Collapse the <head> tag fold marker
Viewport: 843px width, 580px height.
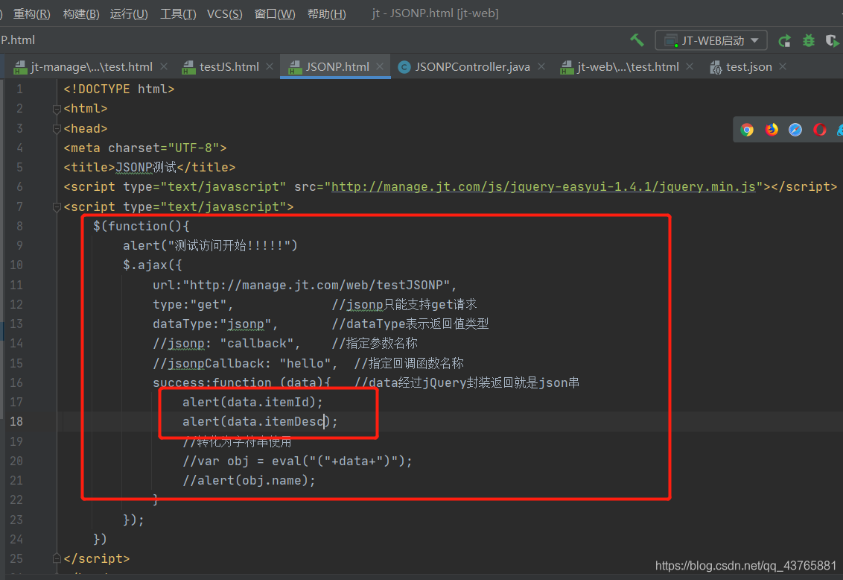coord(57,128)
